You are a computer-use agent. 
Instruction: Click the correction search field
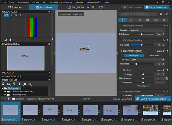[138, 14]
